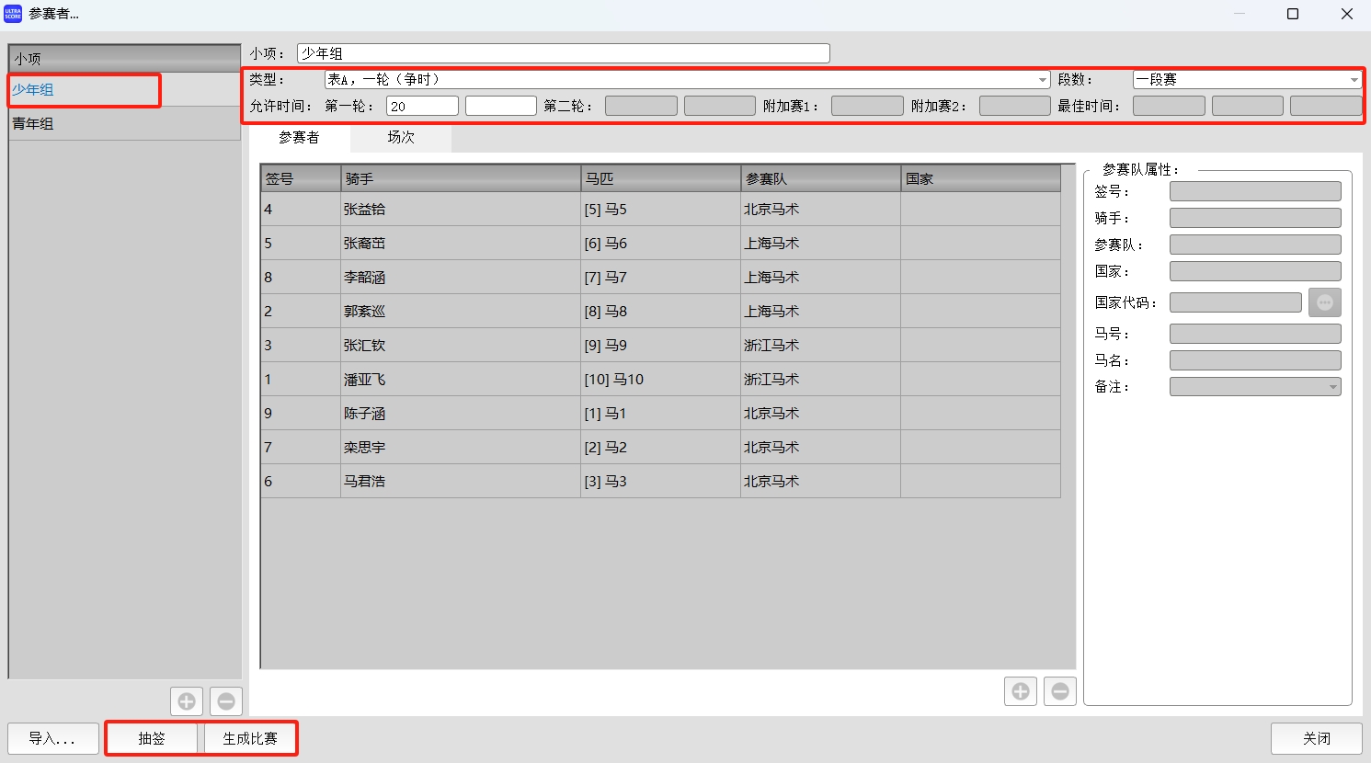1371x763 pixels.
Task: Remove a participant using the − icon under the table
Action: coord(1059,690)
